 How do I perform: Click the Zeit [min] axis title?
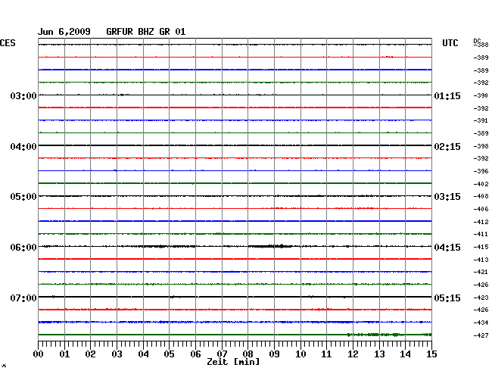point(233,362)
